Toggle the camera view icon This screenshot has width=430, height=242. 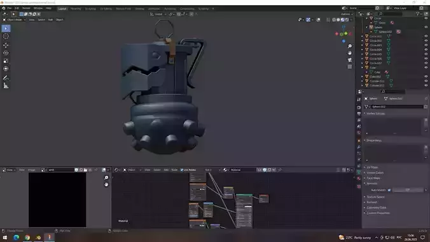point(350,60)
